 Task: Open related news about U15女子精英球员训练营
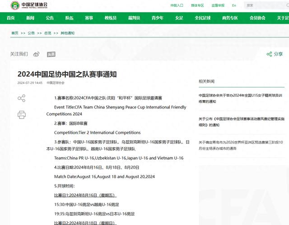tap(241, 98)
